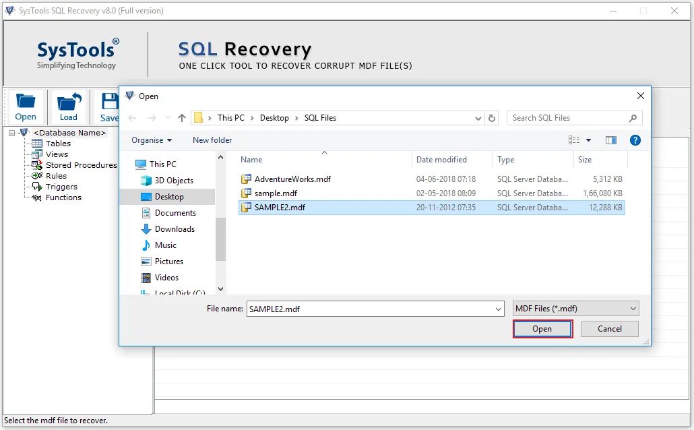Click navigation pane scroll up arrow
Screen dimensions: 694x430
220,157
